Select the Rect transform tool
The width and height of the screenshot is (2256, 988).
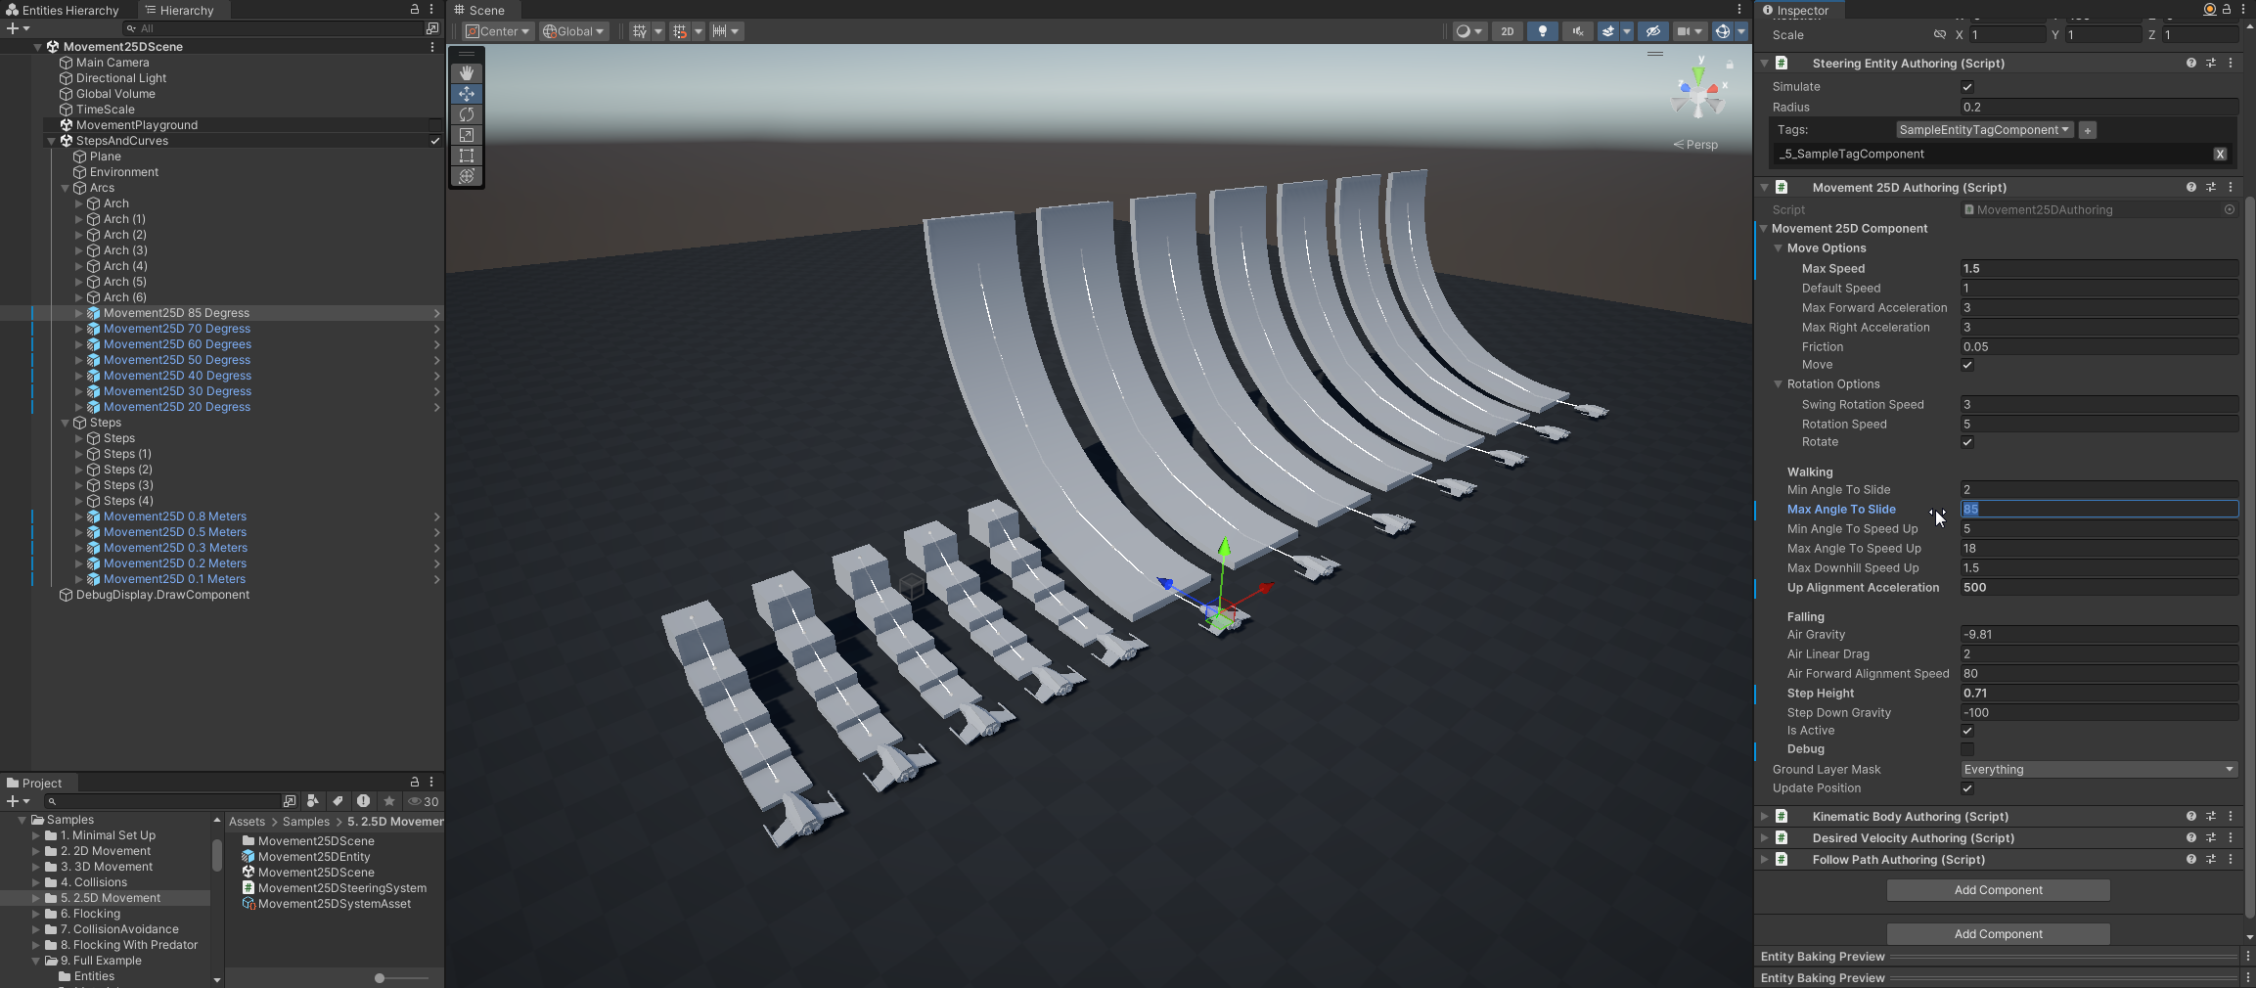(x=467, y=156)
